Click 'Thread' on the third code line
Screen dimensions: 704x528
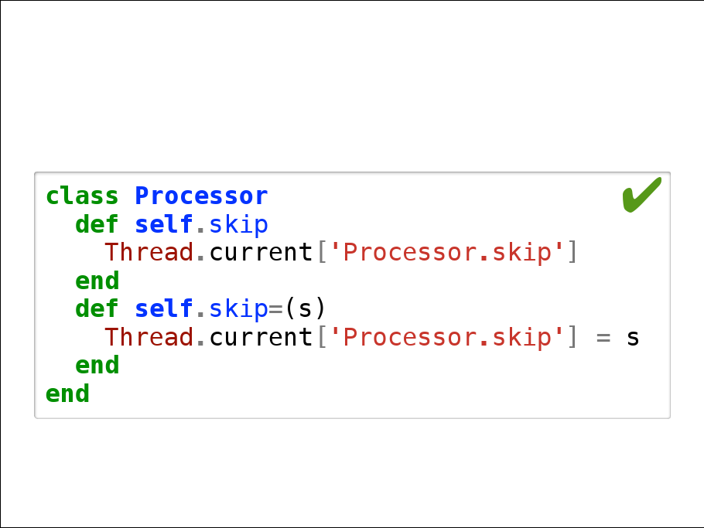coord(149,253)
